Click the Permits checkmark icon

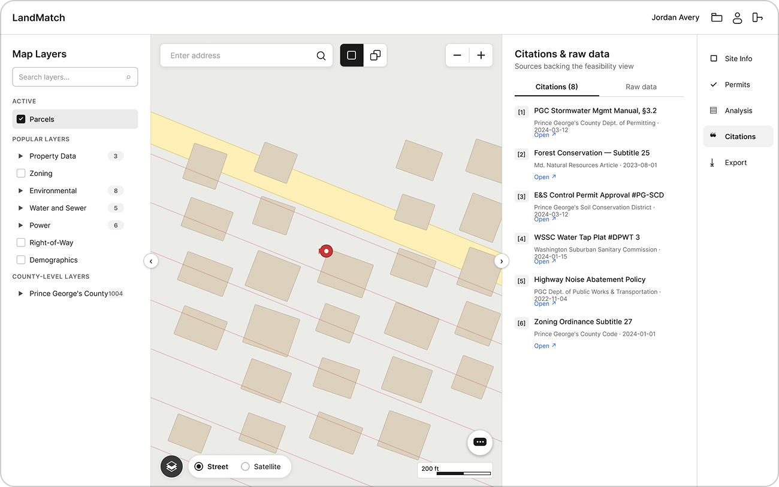[713, 84]
